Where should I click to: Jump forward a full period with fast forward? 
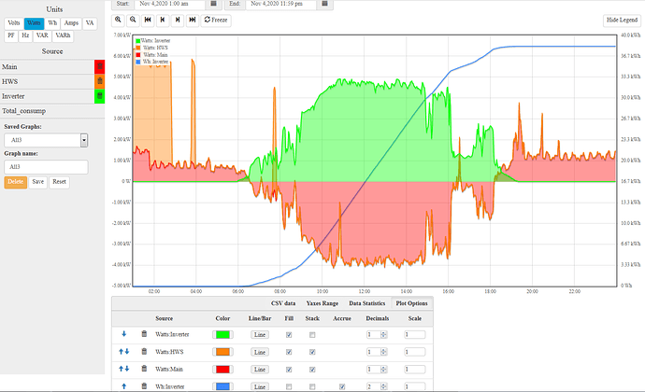tap(193, 20)
